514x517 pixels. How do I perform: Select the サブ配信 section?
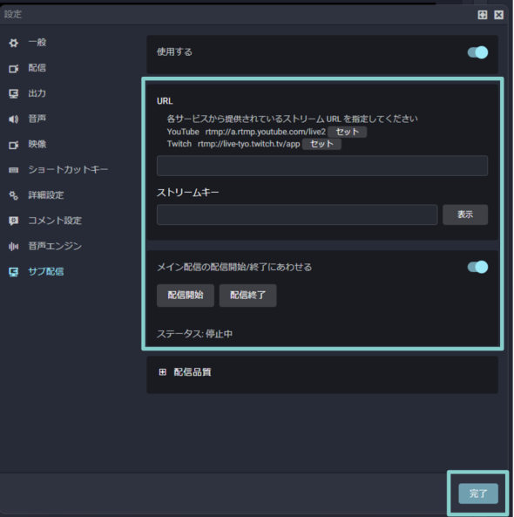[46, 272]
